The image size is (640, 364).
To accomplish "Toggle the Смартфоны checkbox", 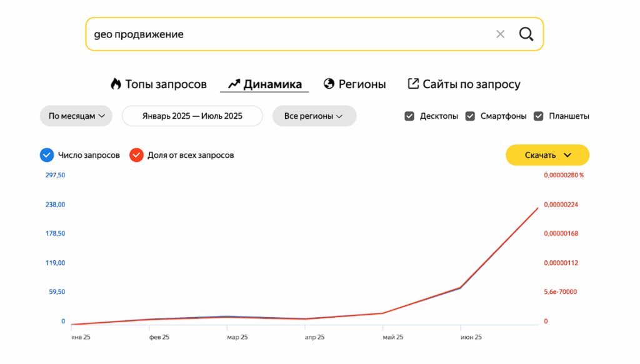I will 470,116.
